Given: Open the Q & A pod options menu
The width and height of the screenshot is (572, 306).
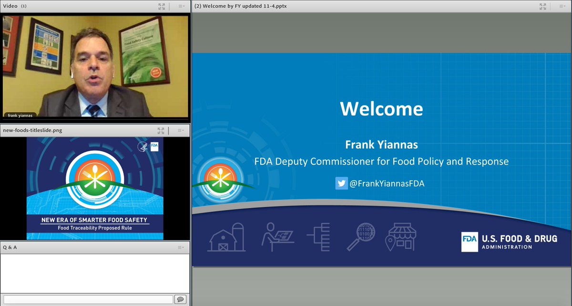Looking at the screenshot, I should click(181, 247).
